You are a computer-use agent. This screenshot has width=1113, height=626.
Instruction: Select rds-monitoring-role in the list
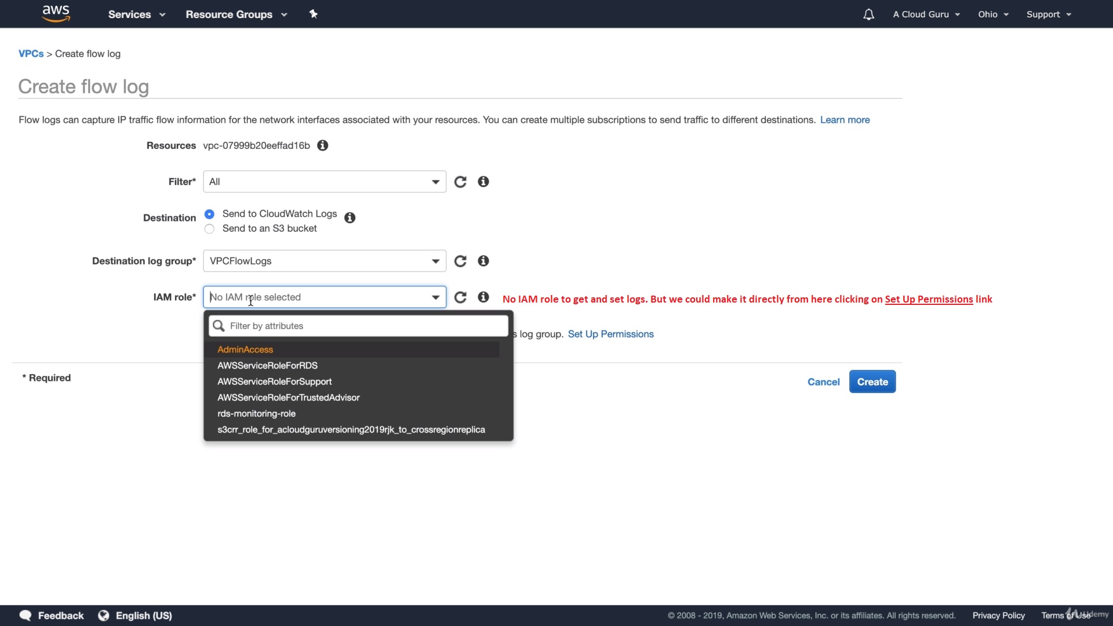pyautogui.click(x=256, y=414)
